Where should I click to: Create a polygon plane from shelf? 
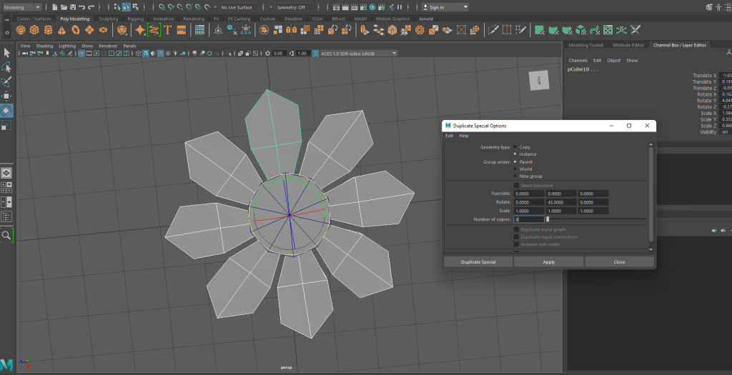coord(89,30)
